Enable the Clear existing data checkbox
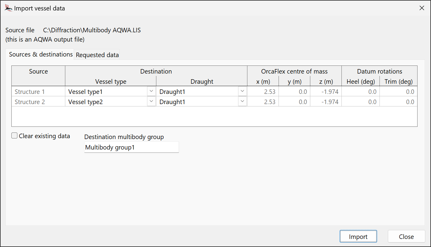This screenshot has height=247, width=431. coord(14,136)
